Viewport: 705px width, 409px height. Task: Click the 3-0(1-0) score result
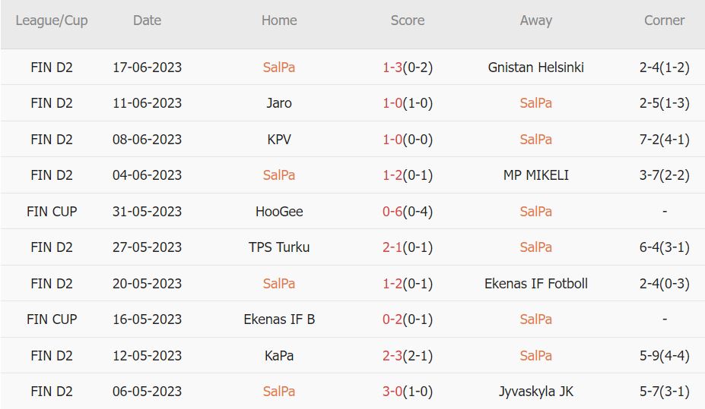pyautogui.click(x=408, y=392)
